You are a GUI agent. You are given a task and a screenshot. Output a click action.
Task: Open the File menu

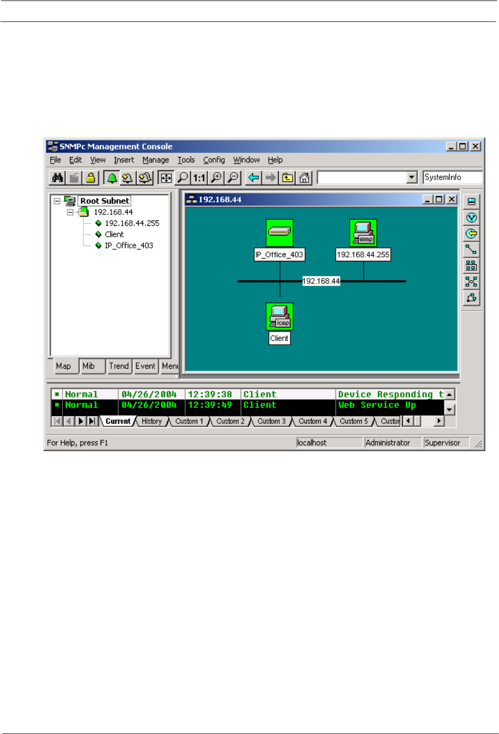(x=55, y=160)
